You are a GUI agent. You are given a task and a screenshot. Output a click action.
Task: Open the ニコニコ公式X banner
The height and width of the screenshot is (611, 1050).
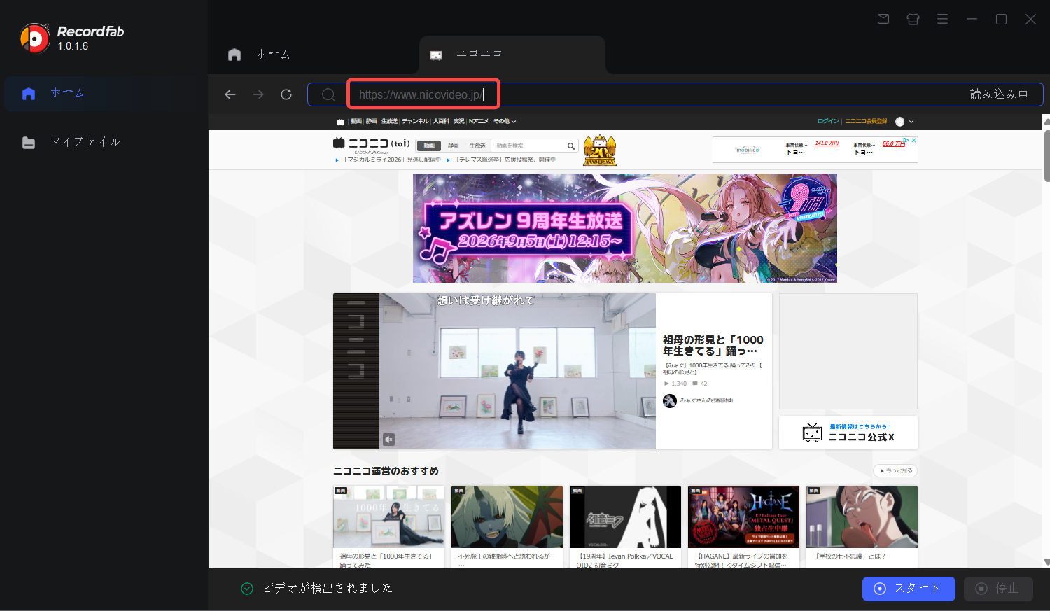click(848, 433)
